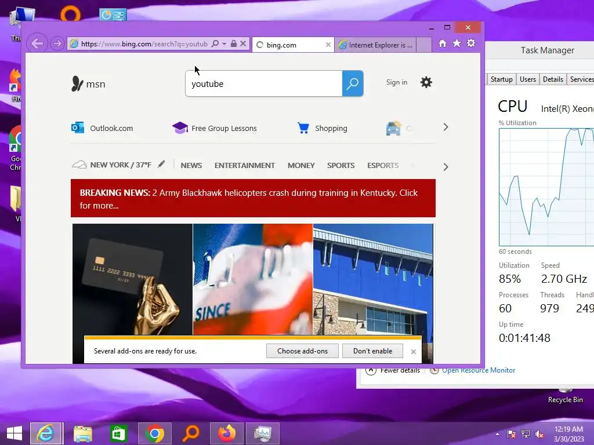Viewport: 594px width, 445px height.
Task: Click the Action Center flag tray icon
Action: [x=512, y=434]
